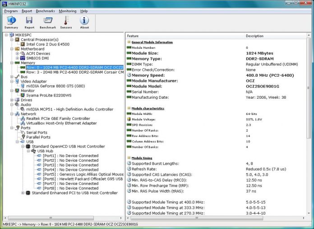Expand Standard Enhanced PCI to USB Host Controller
The width and height of the screenshot is (314, 229).
[23, 193]
